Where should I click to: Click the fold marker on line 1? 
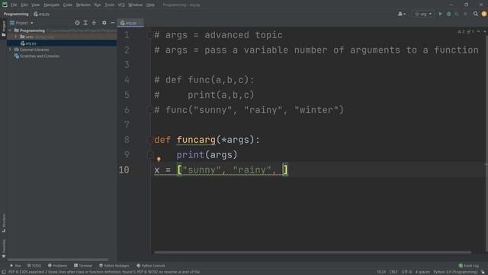tap(150, 35)
